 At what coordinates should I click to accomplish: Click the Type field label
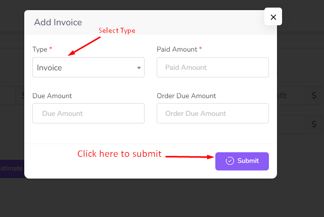click(x=39, y=49)
